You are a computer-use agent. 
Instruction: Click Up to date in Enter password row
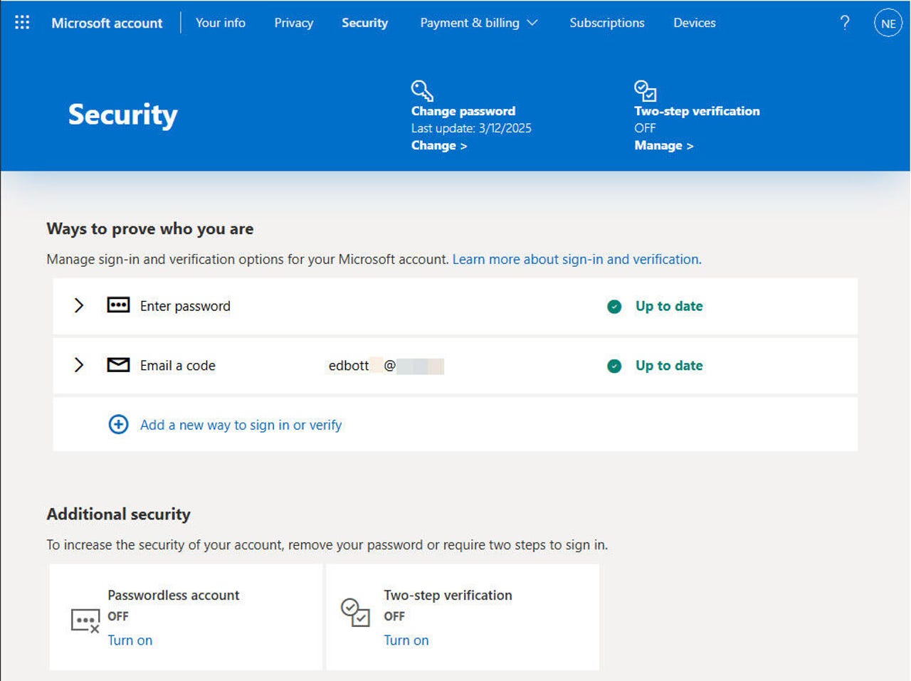click(x=669, y=306)
